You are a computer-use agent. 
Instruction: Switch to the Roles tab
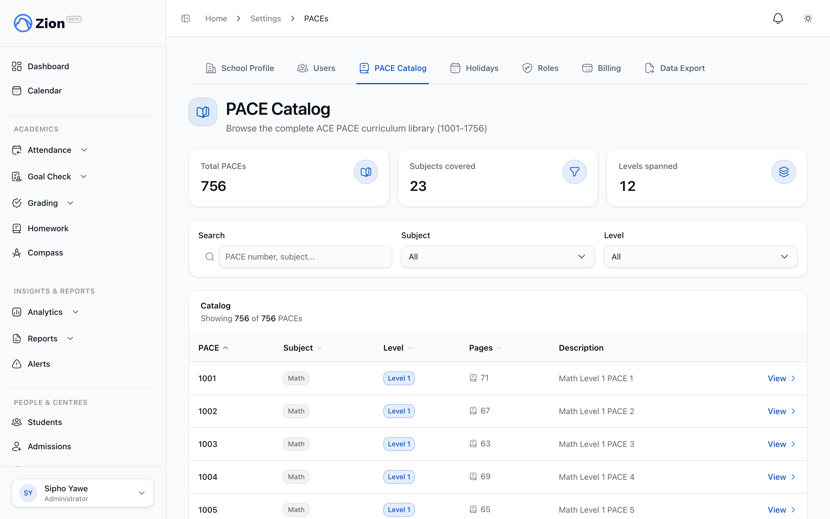pos(540,68)
